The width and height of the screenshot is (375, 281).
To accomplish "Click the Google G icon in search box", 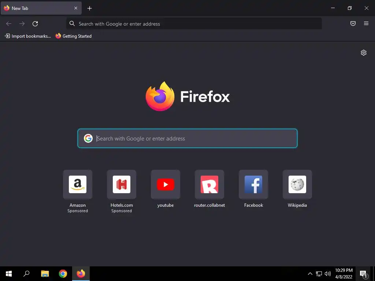I will pyautogui.click(x=88, y=138).
